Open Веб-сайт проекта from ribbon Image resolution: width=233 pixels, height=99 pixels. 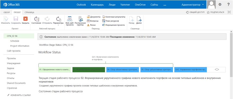point(70,21)
